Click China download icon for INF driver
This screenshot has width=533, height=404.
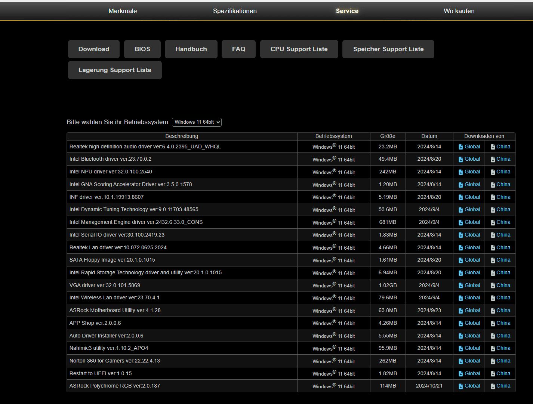pyautogui.click(x=493, y=197)
